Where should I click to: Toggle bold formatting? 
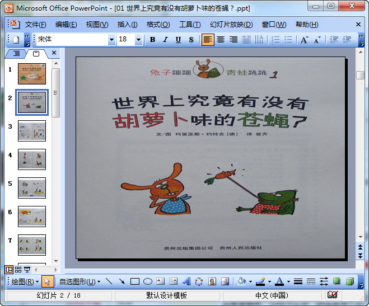[x=152, y=40]
